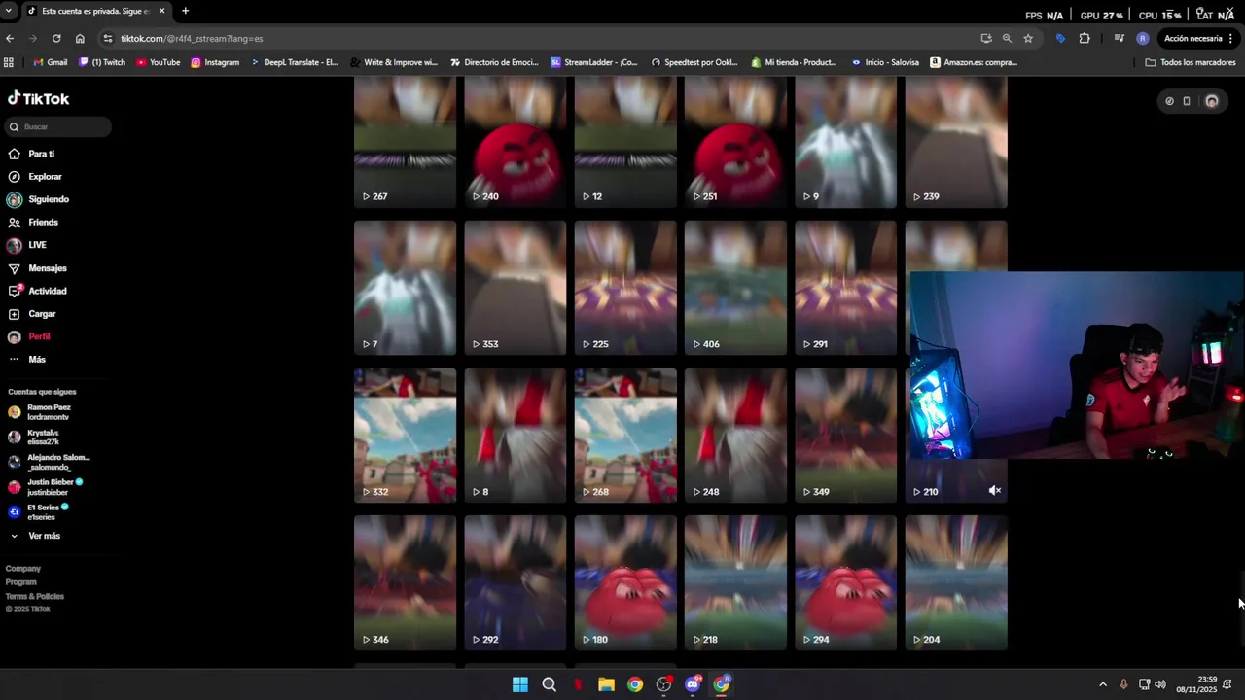Open a new browser tab
Image resolution: width=1245 pixels, height=700 pixels.
tap(185, 11)
